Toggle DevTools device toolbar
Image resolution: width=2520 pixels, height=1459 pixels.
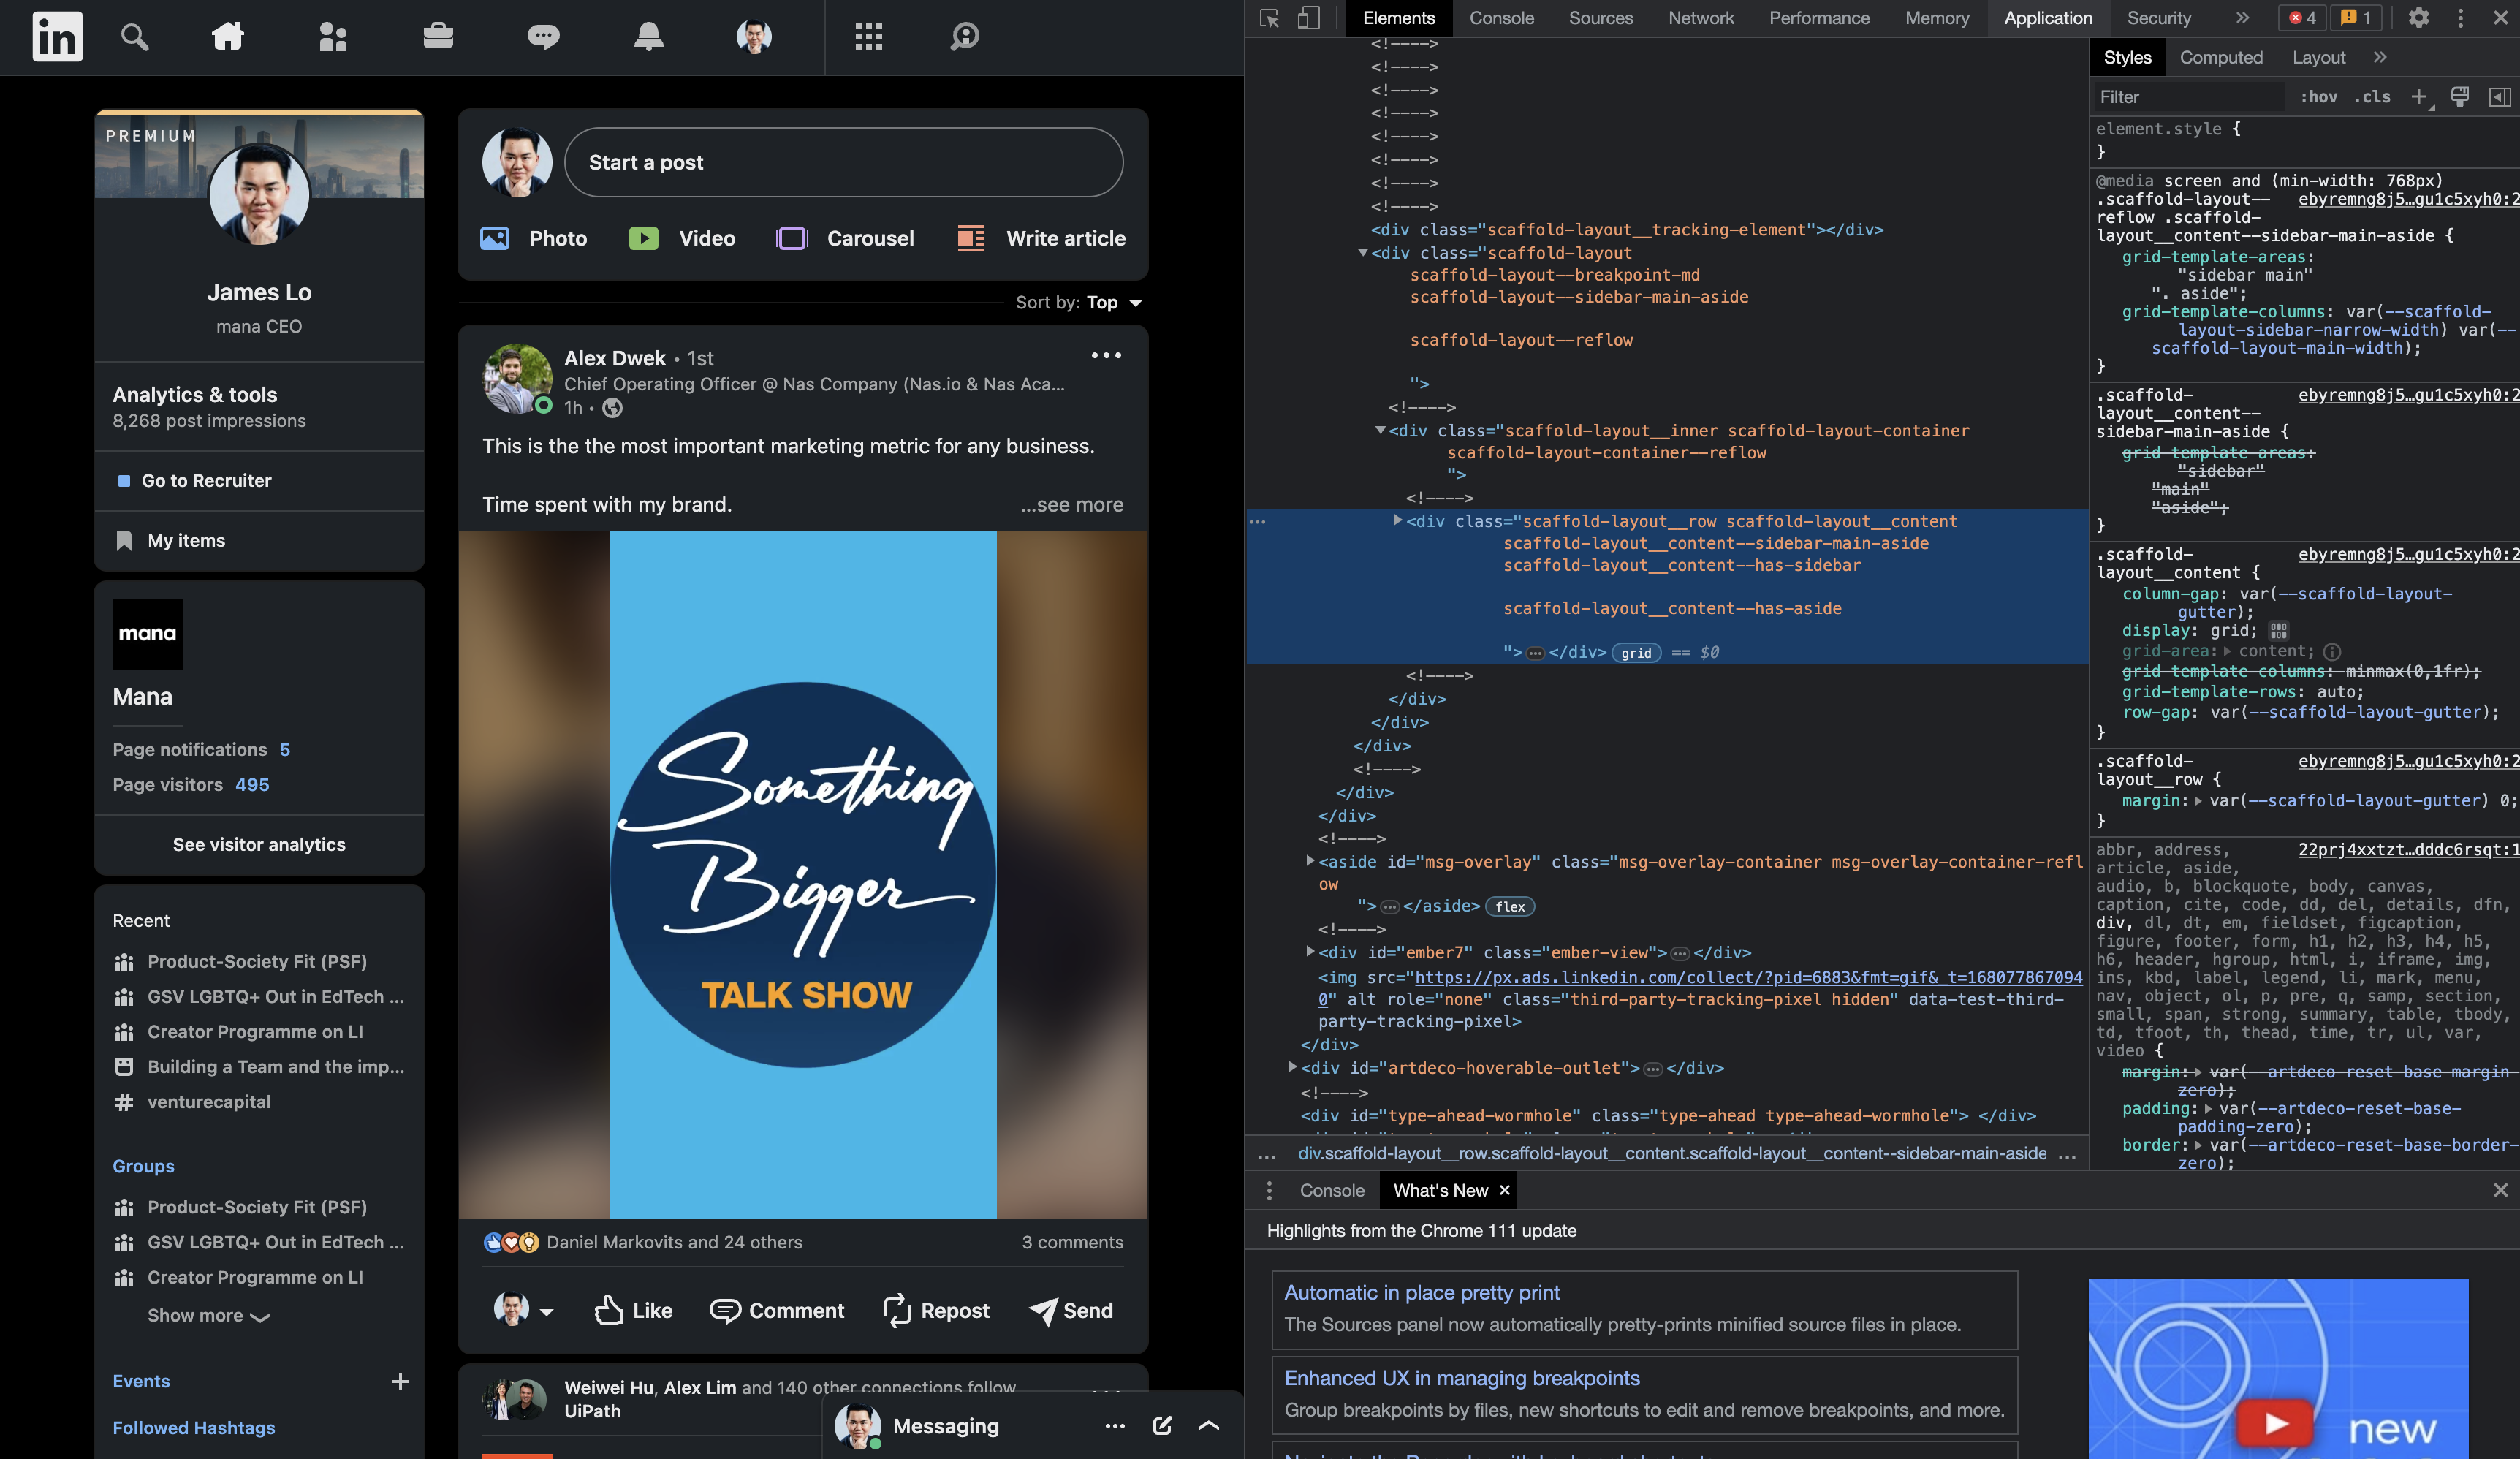click(x=1308, y=18)
